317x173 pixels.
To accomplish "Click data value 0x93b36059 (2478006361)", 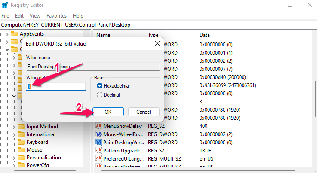I will point(228,85).
